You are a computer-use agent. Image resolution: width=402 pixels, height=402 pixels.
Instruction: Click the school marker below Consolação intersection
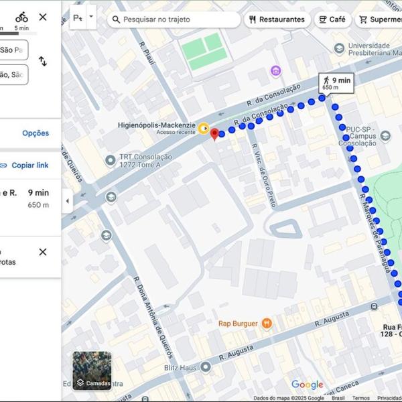click(x=111, y=197)
